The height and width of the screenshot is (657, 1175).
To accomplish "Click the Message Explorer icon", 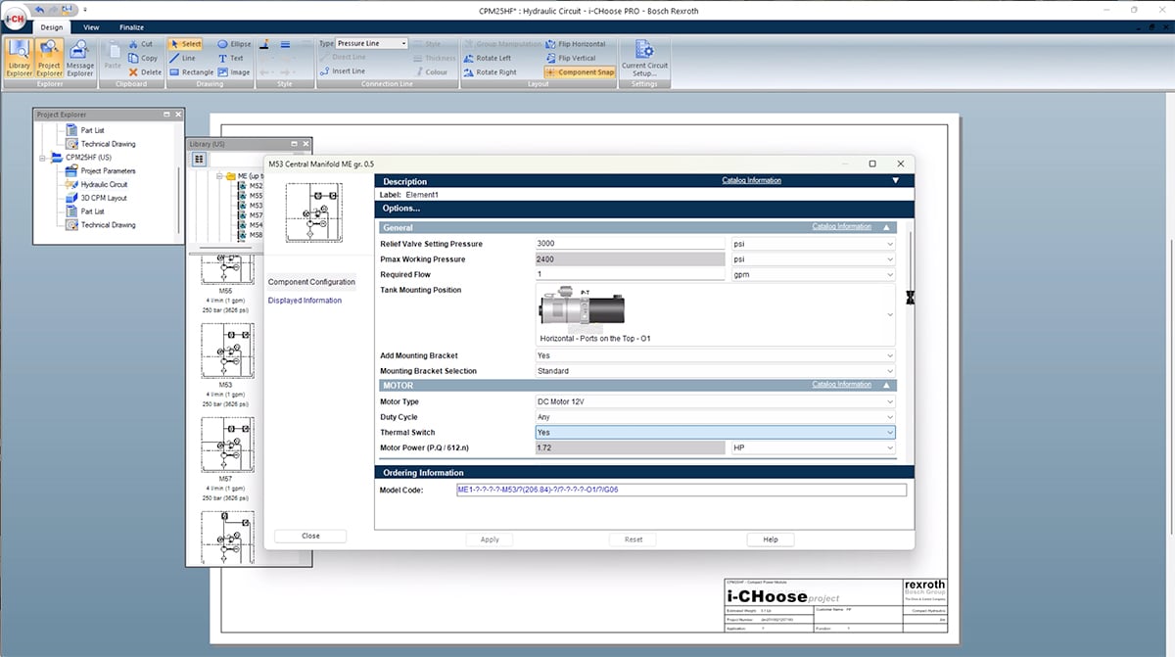I will coord(79,57).
